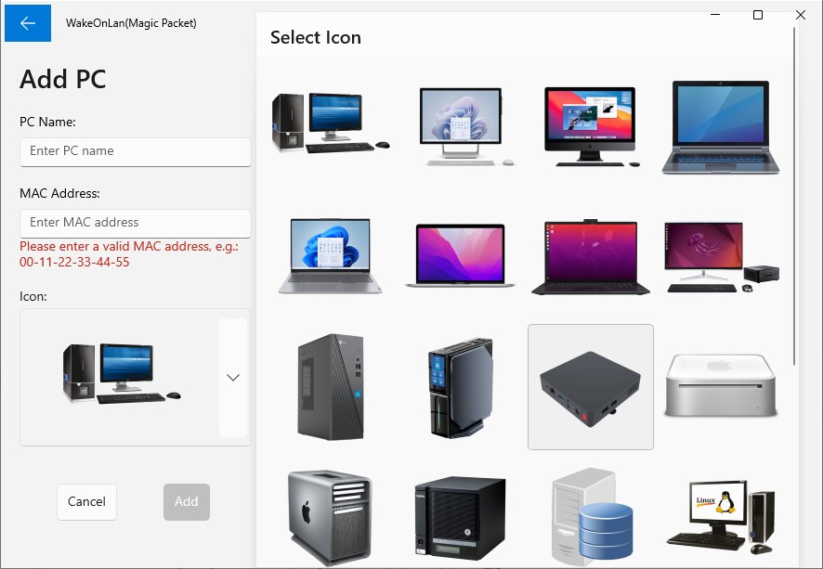This screenshot has height=569, width=823.
Task: Pick the database server icon
Action: 590,517
